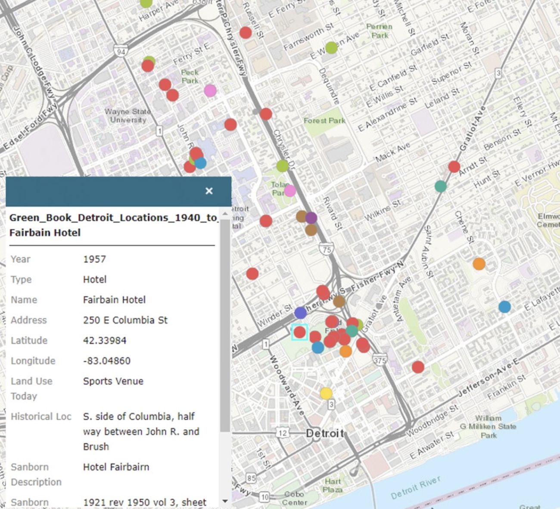
Task: Click the Wayne State University label
Action: (x=128, y=116)
